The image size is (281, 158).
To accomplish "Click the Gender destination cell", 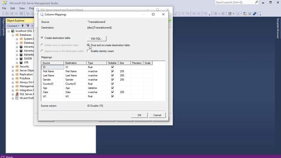I will point(75,79).
